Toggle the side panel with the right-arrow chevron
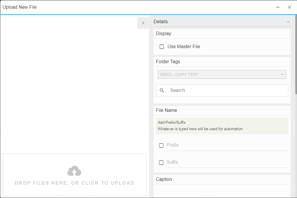Image resolution: width=297 pixels, height=198 pixels. [x=143, y=23]
